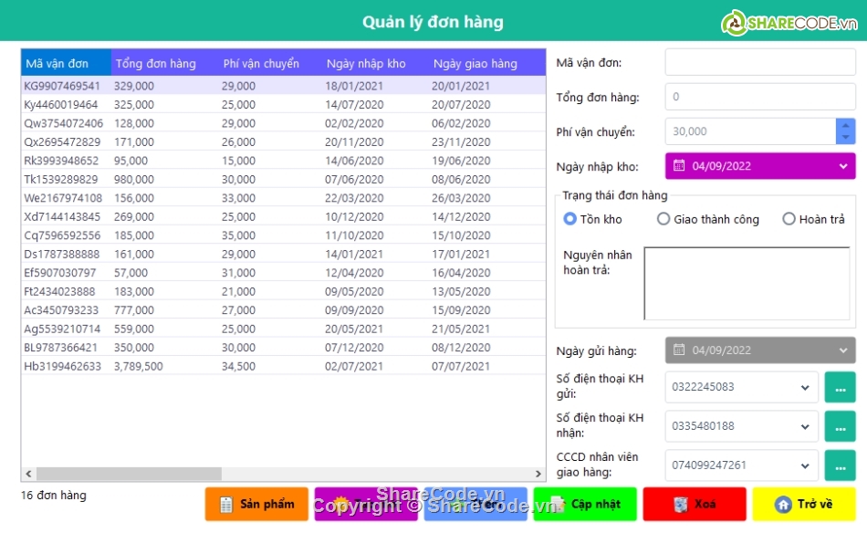Click the ellipsis button beside CCCD nhân viên
The height and width of the screenshot is (533, 867).
840,465
